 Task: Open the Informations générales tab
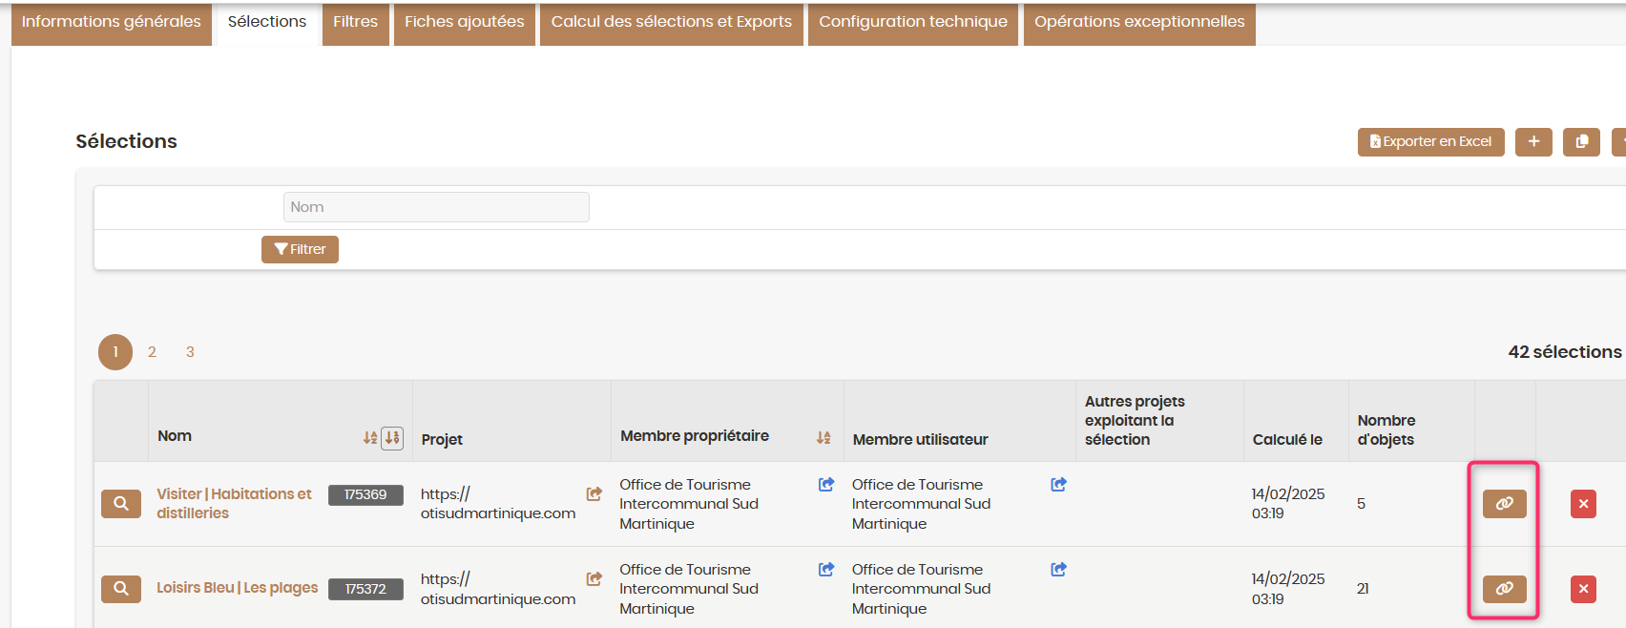point(112,22)
